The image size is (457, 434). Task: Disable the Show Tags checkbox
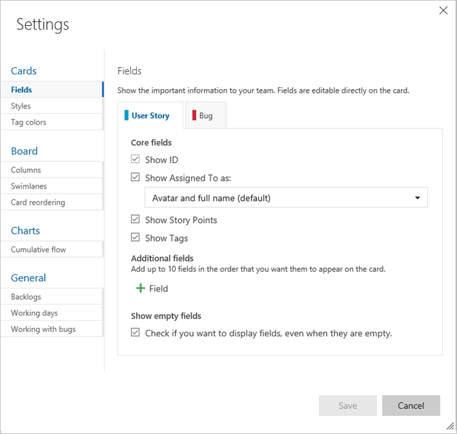135,237
